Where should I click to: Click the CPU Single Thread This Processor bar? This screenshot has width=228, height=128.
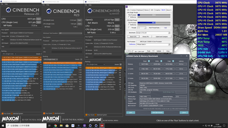click(x=154, y=15)
